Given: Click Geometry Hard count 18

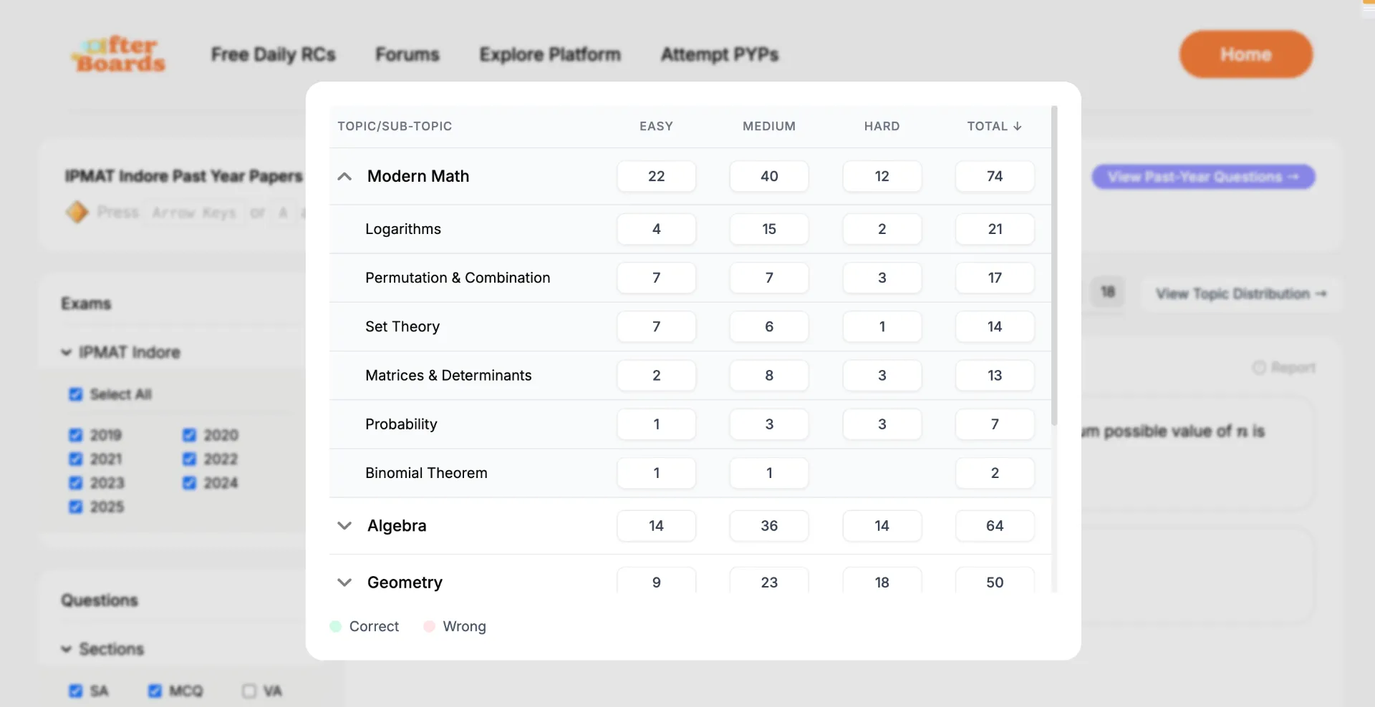Looking at the screenshot, I should [882, 581].
